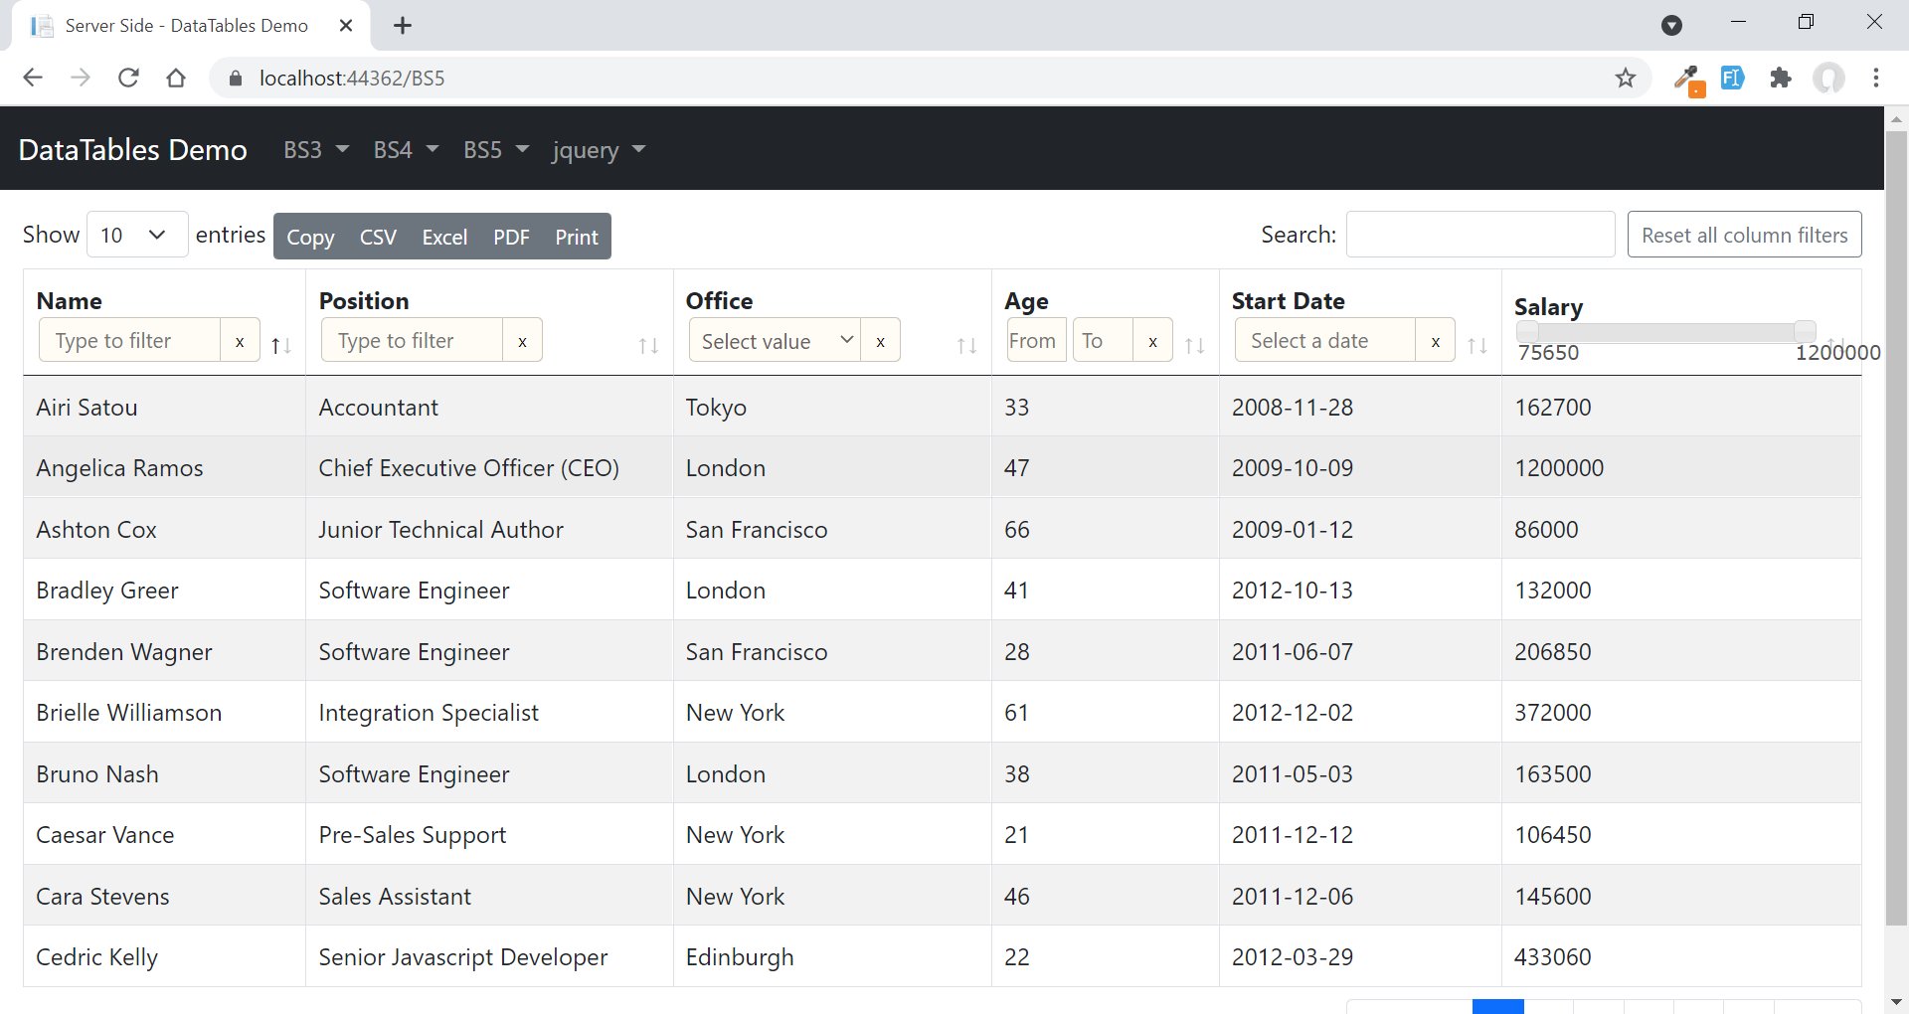Clear the Name filter with x

(x=240, y=341)
